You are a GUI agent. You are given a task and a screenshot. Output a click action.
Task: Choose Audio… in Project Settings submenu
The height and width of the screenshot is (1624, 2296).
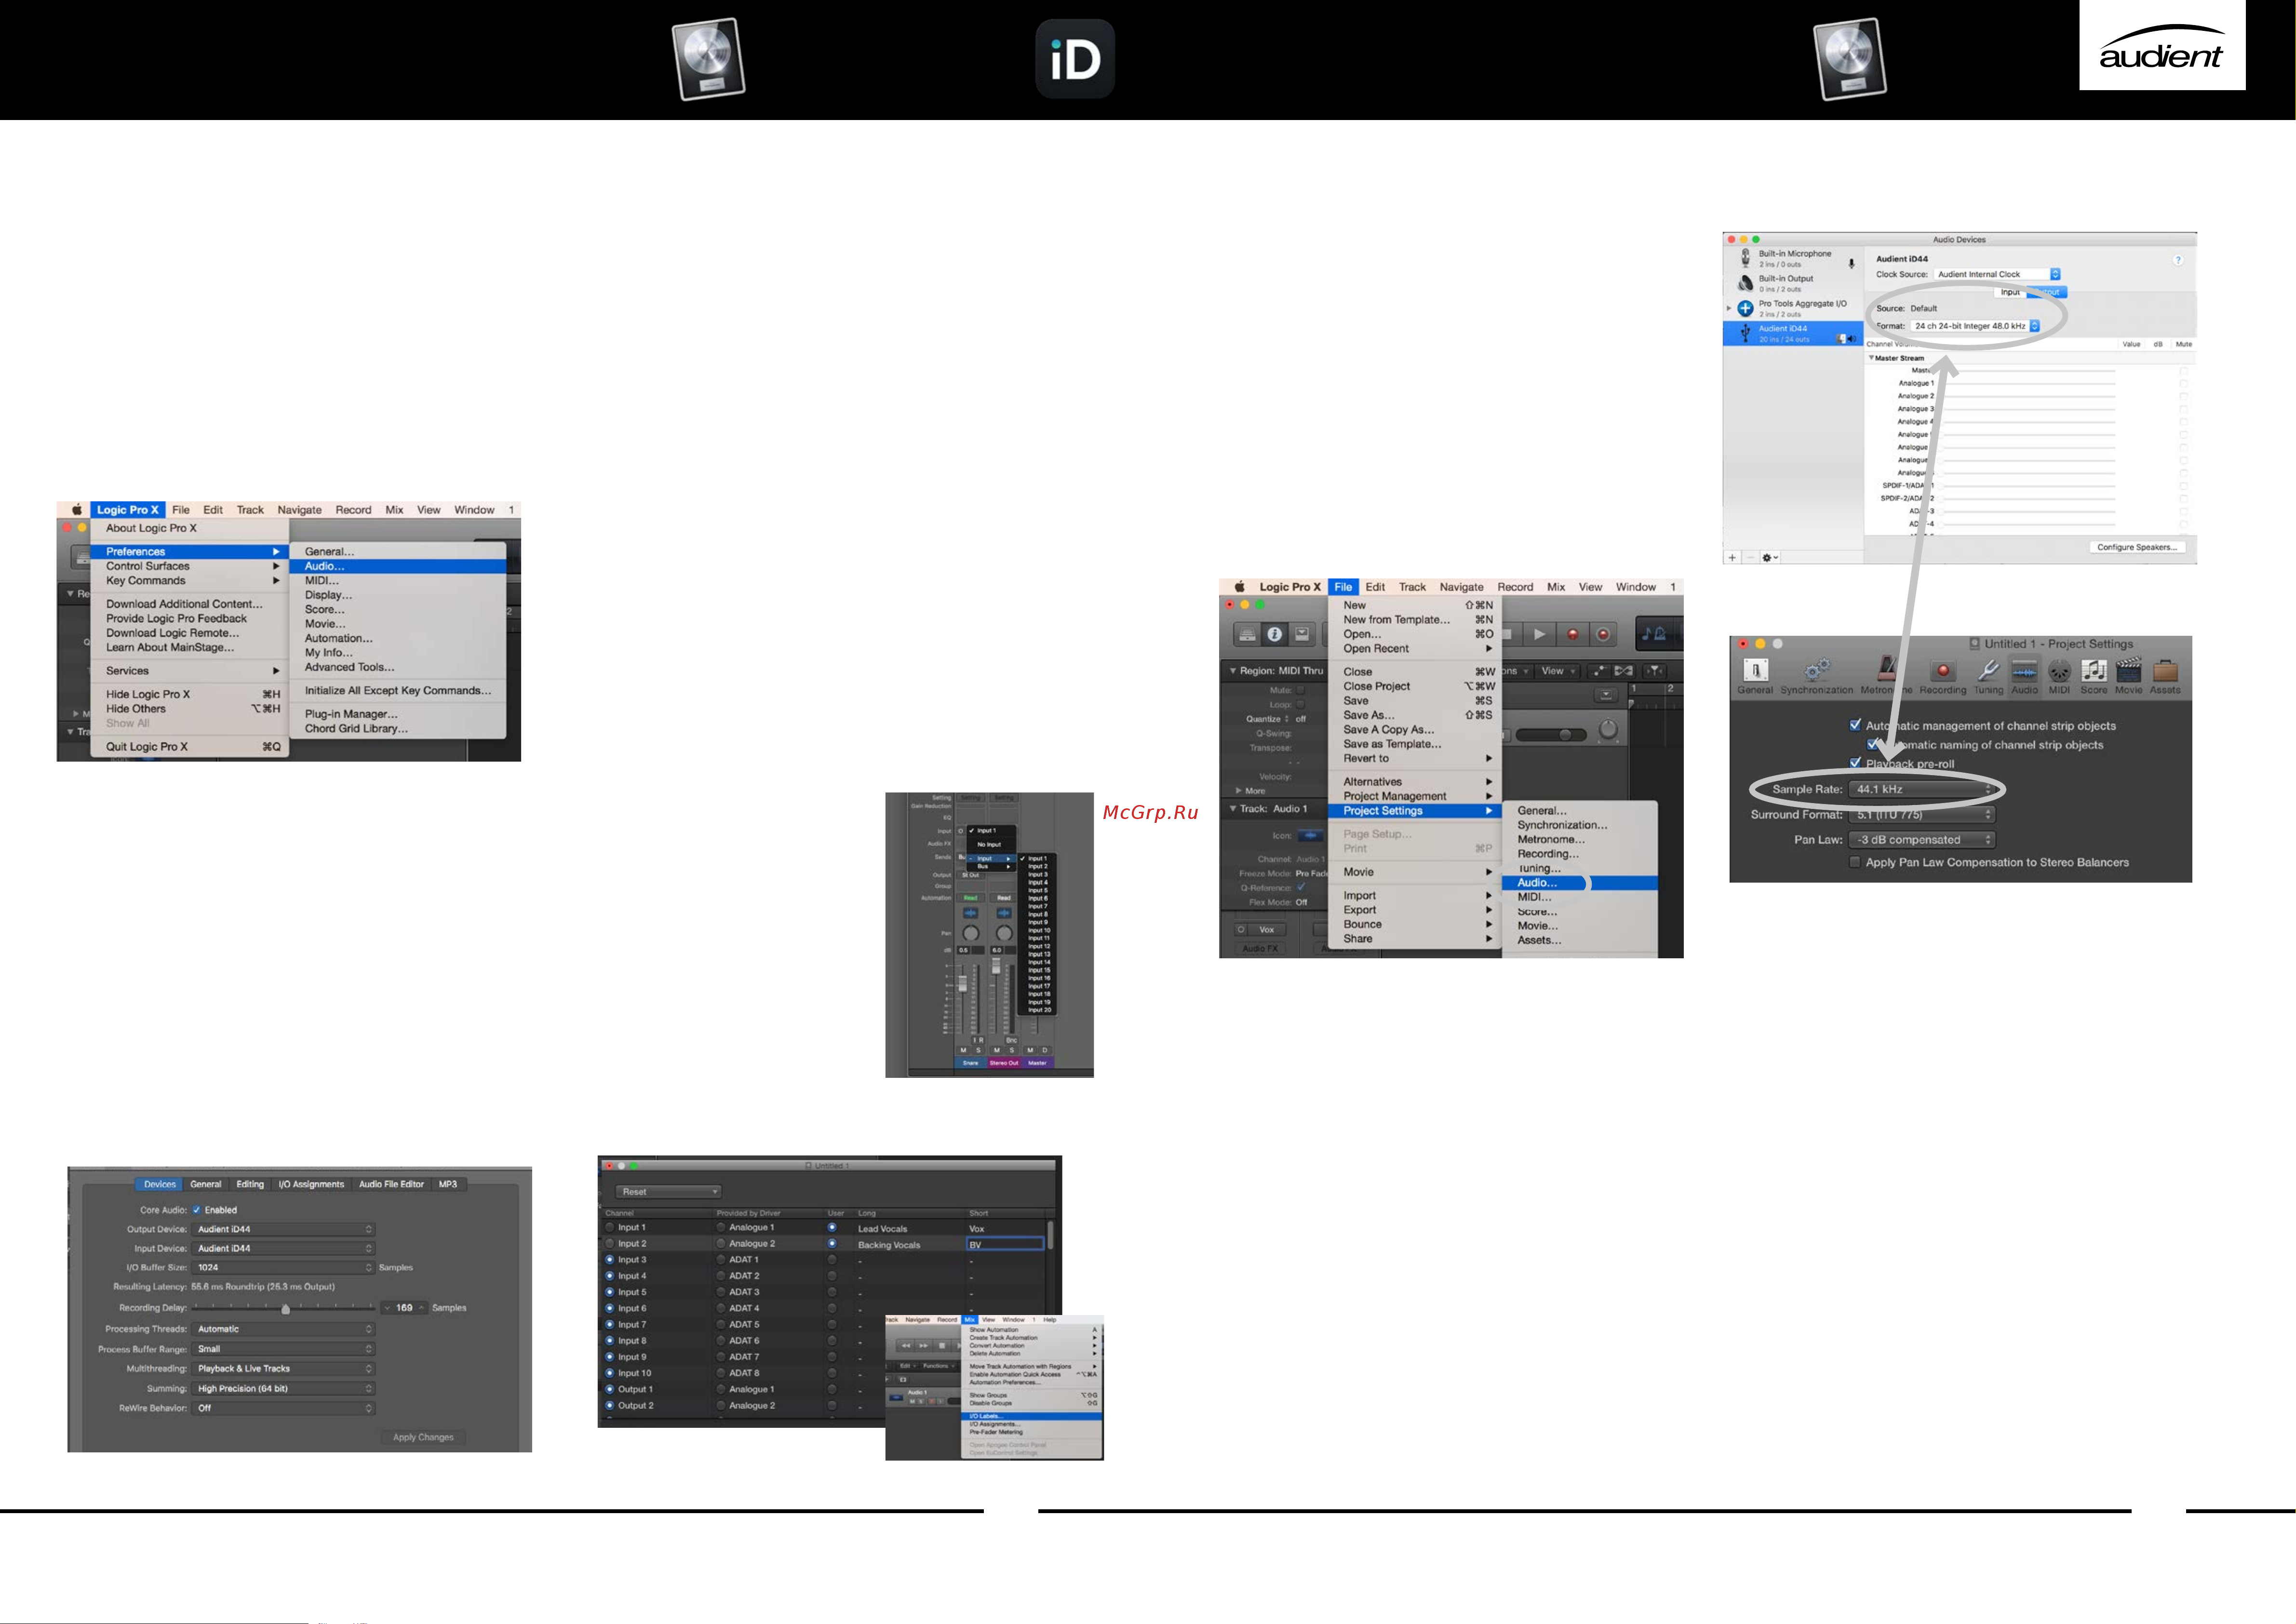coord(1580,883)
